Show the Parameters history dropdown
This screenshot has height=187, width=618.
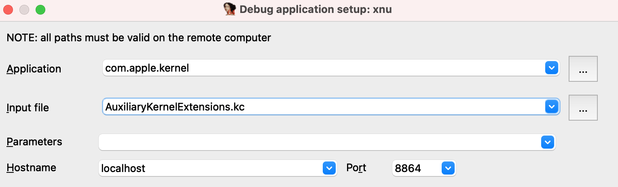tap(548, 142)
